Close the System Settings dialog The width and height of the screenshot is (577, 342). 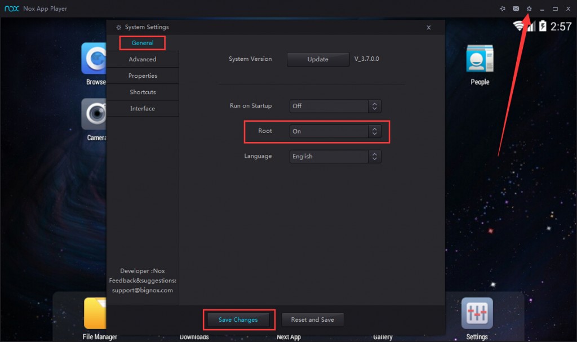pyautogui.click(x=428, y=27)
